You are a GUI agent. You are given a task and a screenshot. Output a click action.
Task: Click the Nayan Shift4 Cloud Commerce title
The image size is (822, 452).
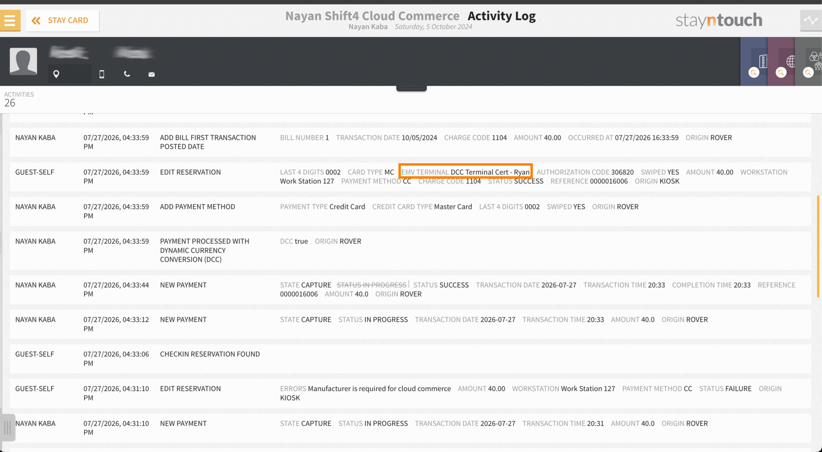point(372,16)
